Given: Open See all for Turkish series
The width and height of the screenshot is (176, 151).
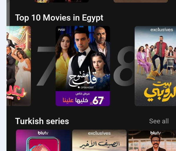Looking at the screenshot, I should tap(159, 121).
